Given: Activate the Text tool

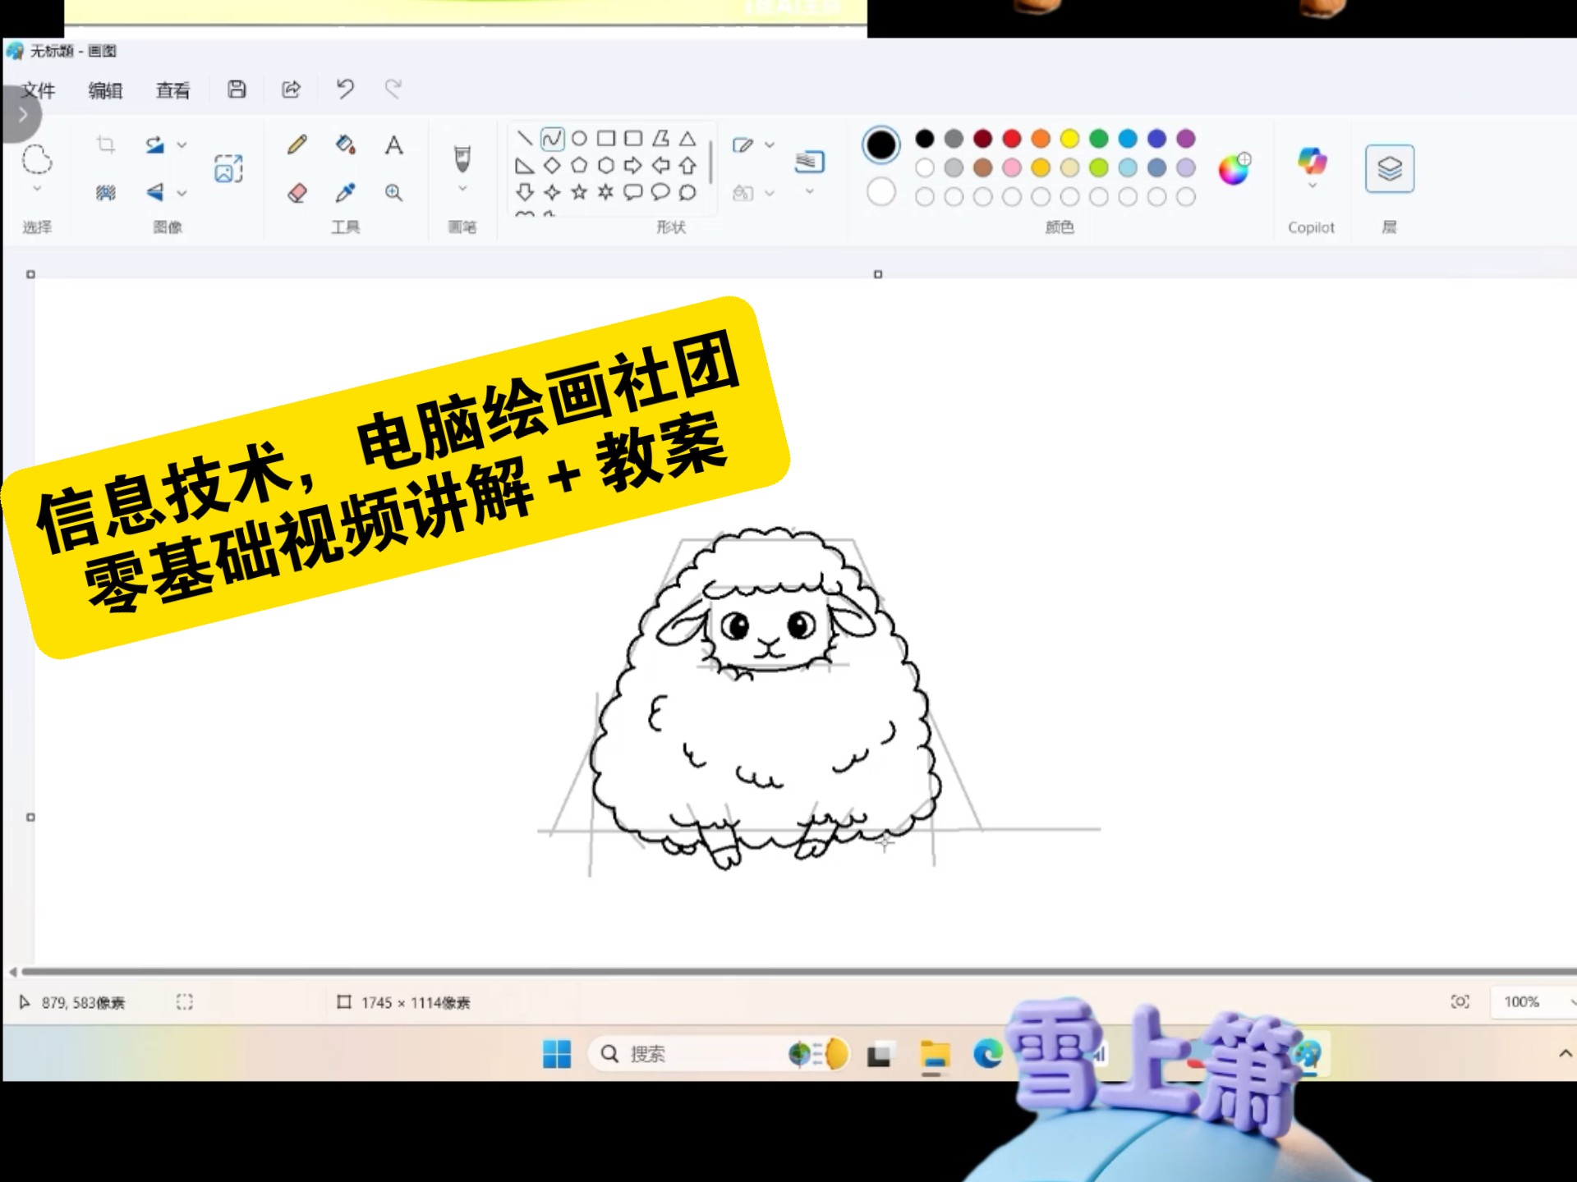Looking at the screenshot, I should pos(394,146).
